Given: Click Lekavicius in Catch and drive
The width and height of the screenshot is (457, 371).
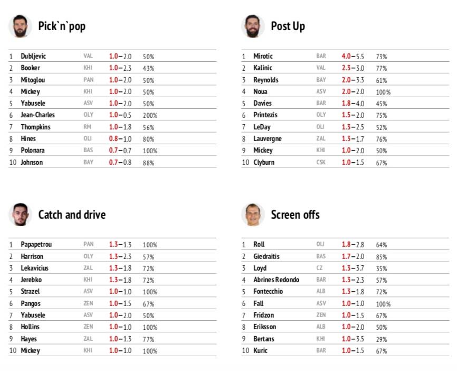Looking at the screenshot, I should pyautogui.click(x=34, y=268).
